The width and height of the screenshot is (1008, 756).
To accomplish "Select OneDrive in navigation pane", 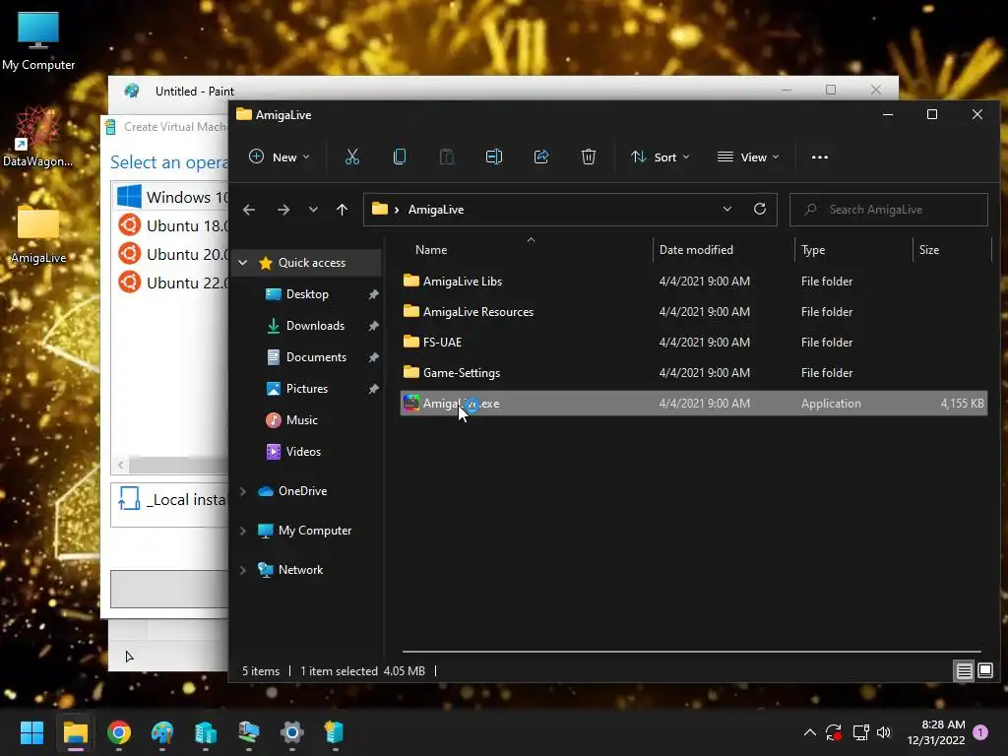I will tap(302, 490).
